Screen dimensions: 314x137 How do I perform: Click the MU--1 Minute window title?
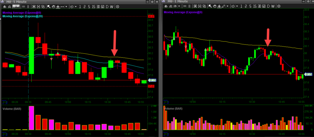[x=177, y=2]
